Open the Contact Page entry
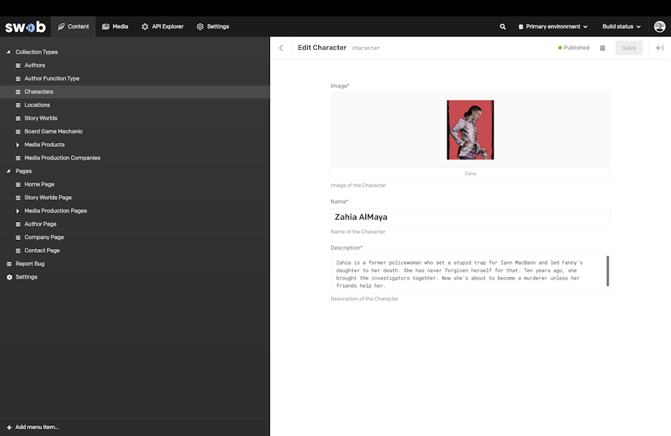 click(42, 250)
